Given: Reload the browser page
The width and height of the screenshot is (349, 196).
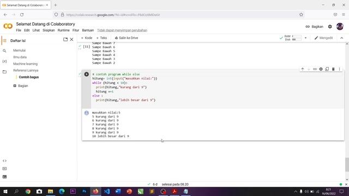Looking at the screenshot, I should pyautogui.click(x=22, y=15).
